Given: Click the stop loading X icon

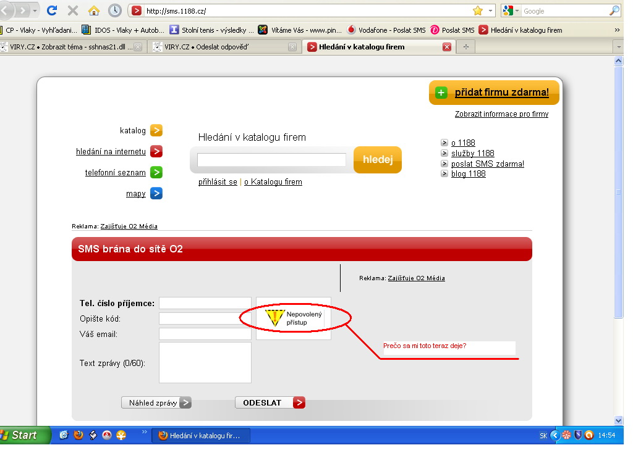Looking at the screenshot, I should click(73, 10).
